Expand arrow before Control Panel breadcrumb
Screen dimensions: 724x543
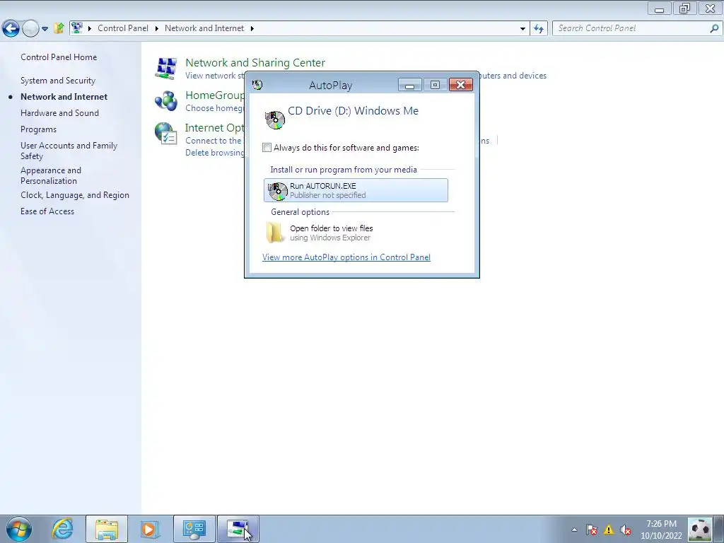[90, 28]
